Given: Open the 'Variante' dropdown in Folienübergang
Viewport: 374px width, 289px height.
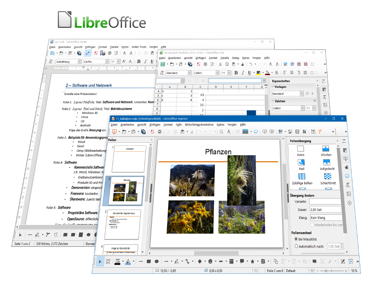Looking at the screenshot, I should click(x=325, y=202).
